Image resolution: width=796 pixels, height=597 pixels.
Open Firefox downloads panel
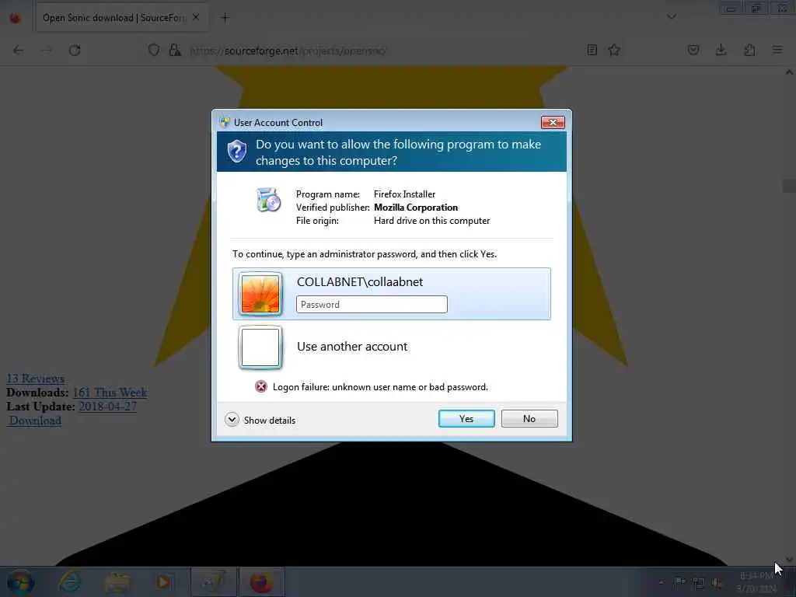pos(721,50)
